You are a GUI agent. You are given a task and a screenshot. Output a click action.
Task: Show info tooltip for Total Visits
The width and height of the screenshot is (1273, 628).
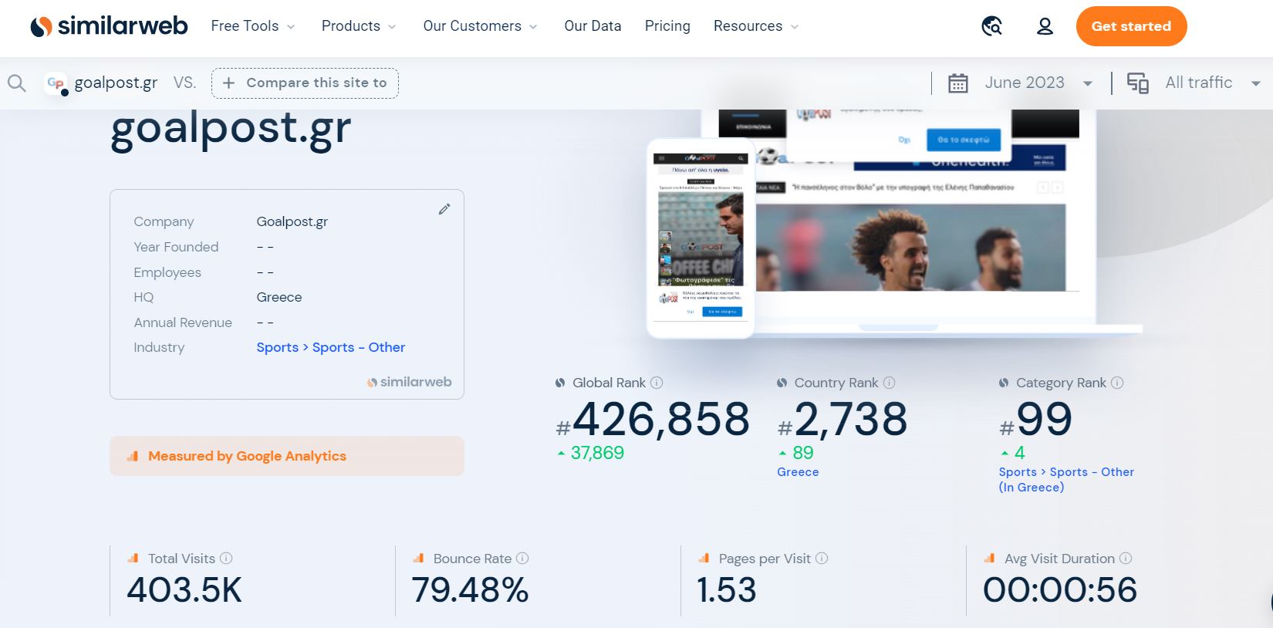tap(226, 559)
